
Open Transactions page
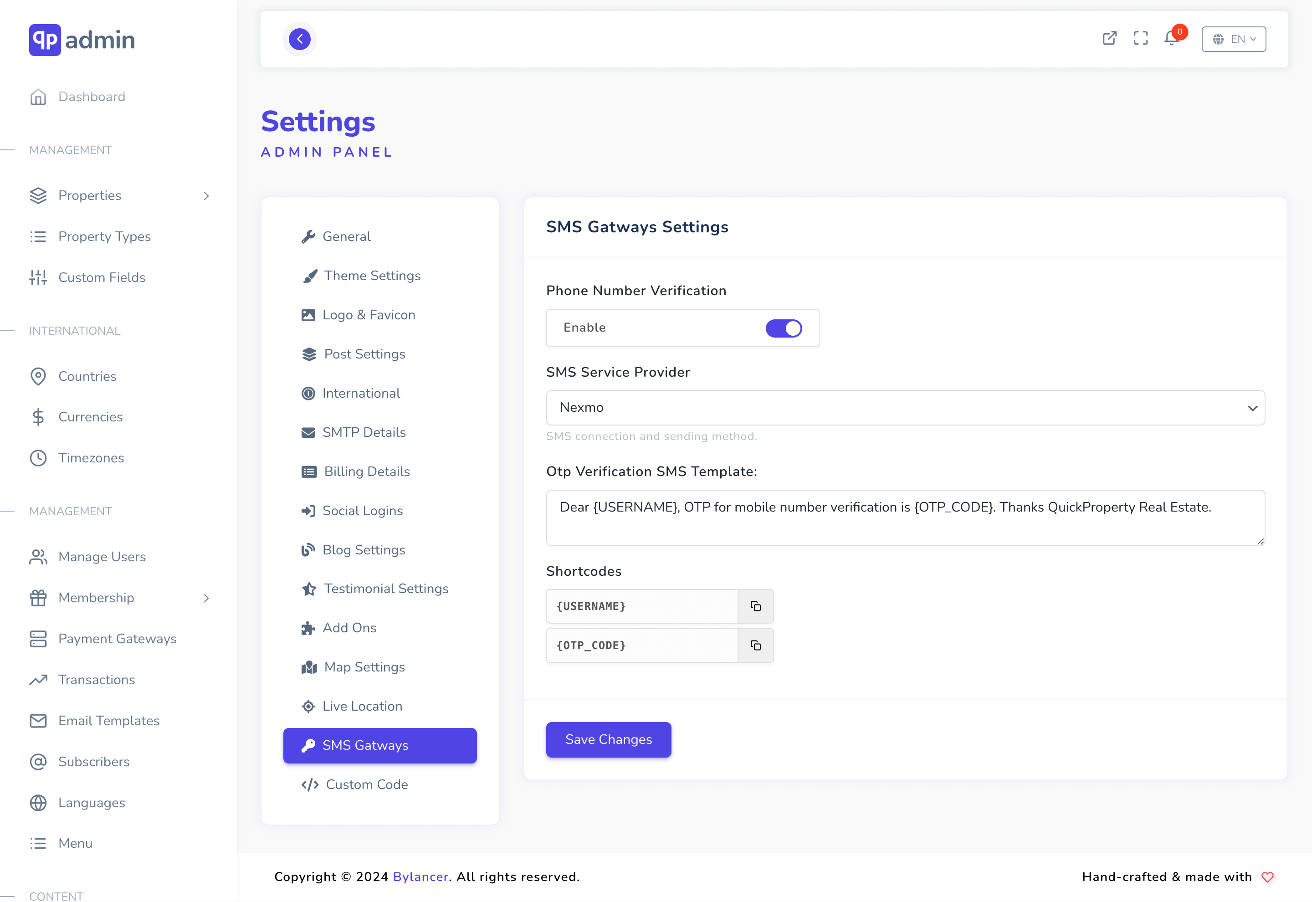click(x=96, y=680)
